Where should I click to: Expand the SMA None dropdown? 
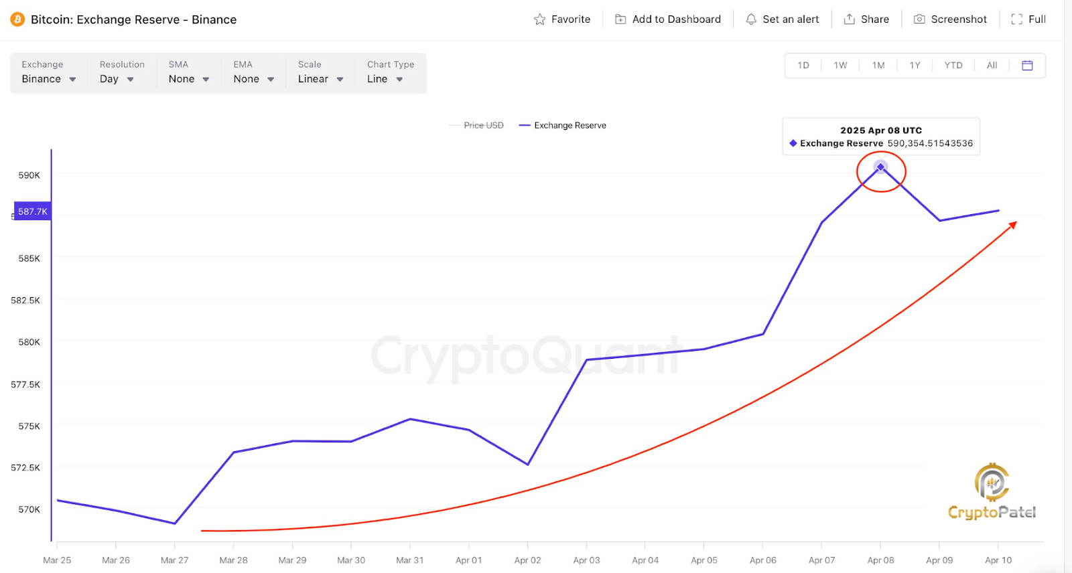[189, 72]
